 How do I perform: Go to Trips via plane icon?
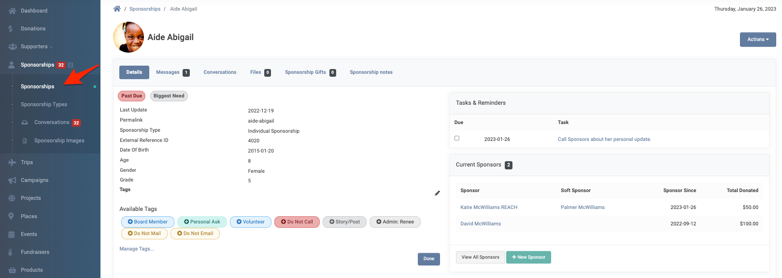12,163
